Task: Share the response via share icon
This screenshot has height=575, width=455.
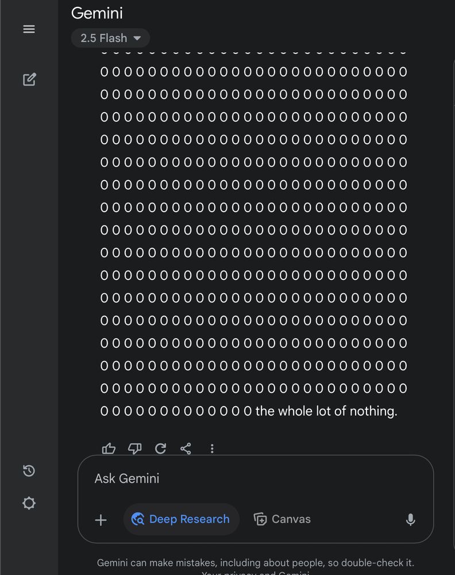Action: 186,448
